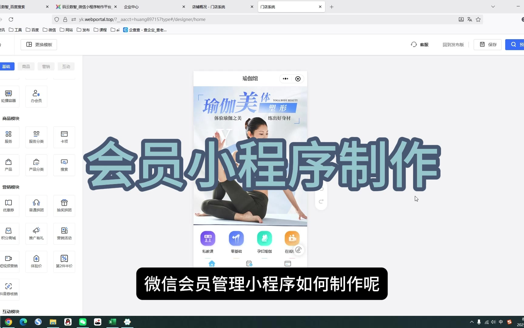
Task: Show hidden system tray icons
Action: point(472,322)
